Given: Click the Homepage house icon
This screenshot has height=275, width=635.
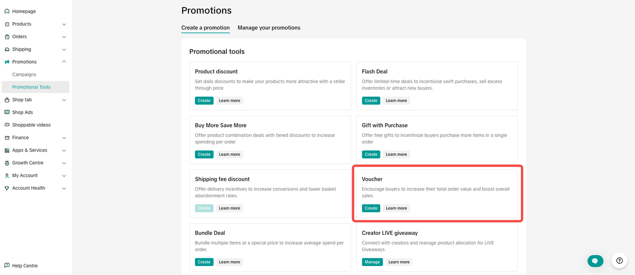Looking at the screenshot, I should pyautogui.click(x=7, y=11).
